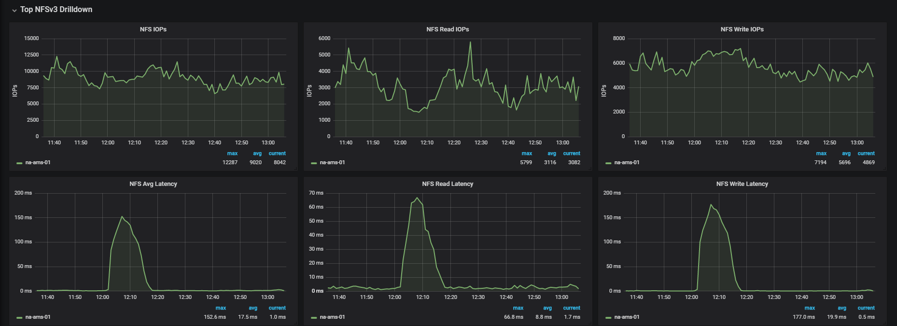
Task: Open the NFS Avg Latency panel title menu
Action: coord(153,184)
